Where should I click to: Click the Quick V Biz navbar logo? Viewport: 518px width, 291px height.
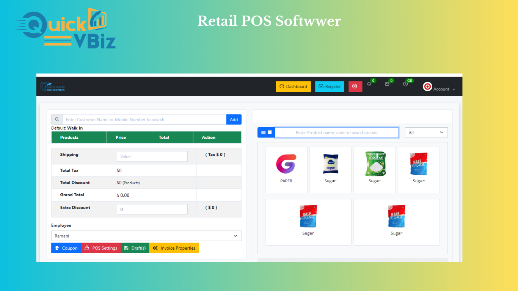[x=53, y=86]
